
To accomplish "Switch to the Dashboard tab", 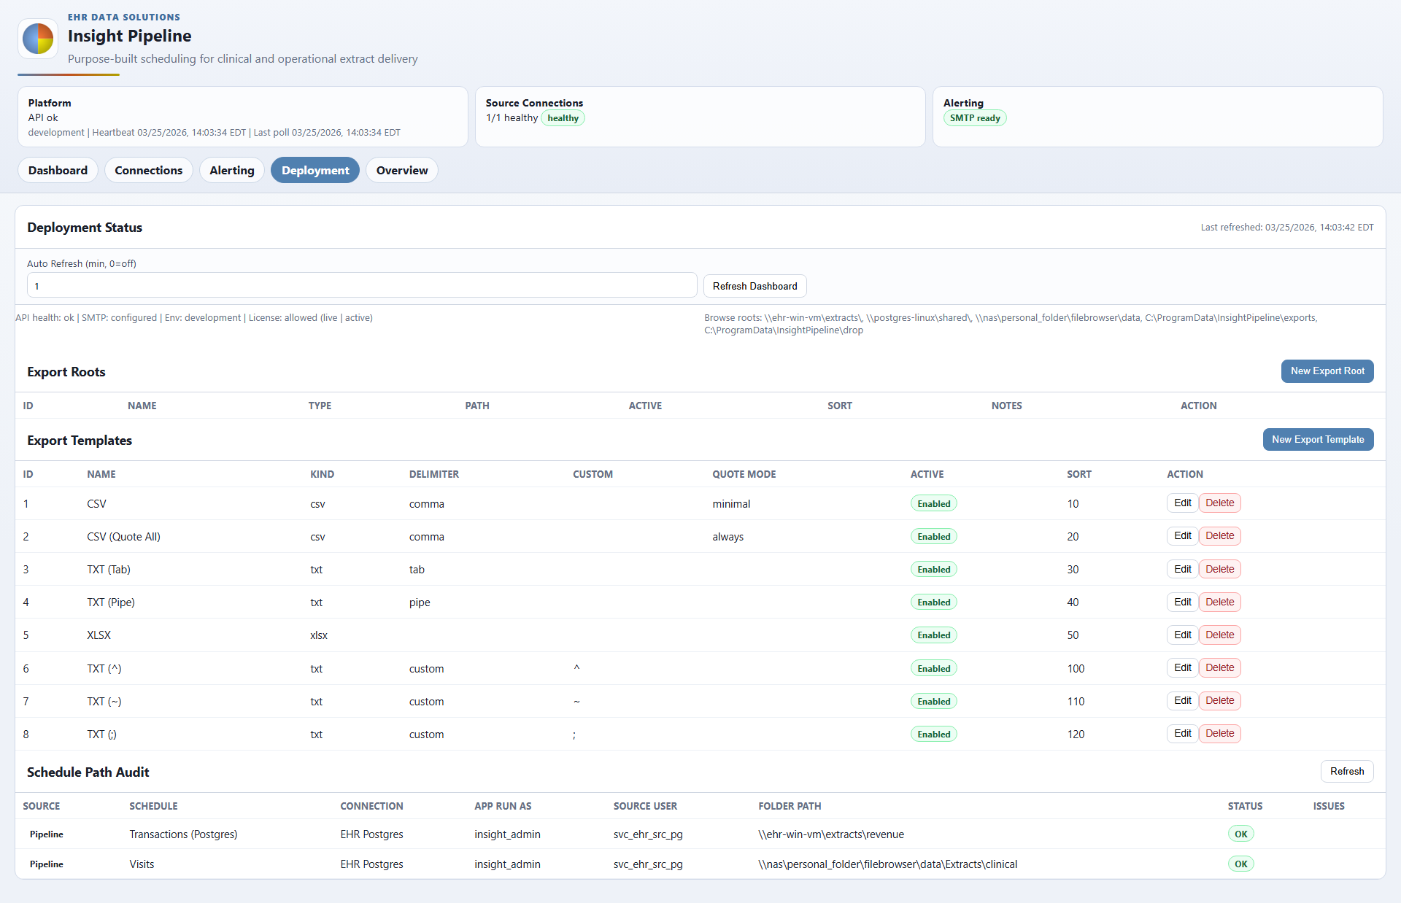I will point(58,170).
